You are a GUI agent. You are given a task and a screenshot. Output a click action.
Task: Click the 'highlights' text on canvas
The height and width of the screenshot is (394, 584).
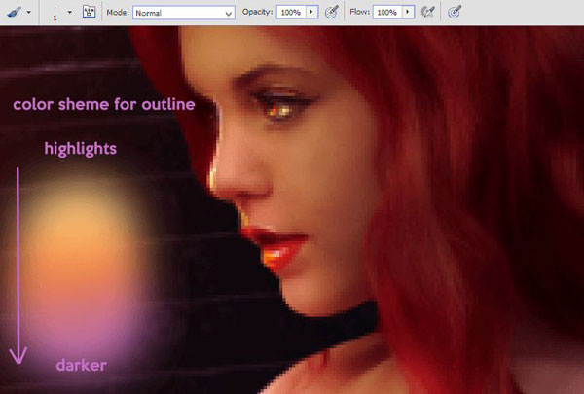coord(81,149)
